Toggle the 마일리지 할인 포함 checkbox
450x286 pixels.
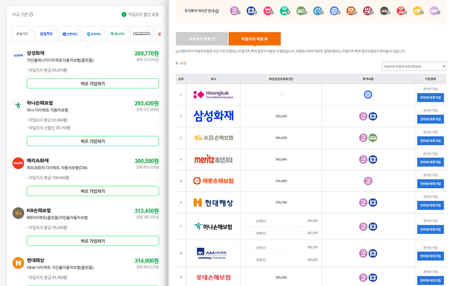124,14
